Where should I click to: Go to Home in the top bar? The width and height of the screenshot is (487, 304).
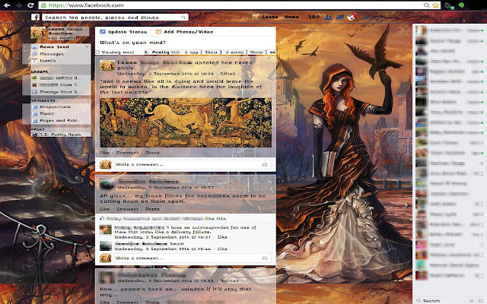click(x=291, y=16)
